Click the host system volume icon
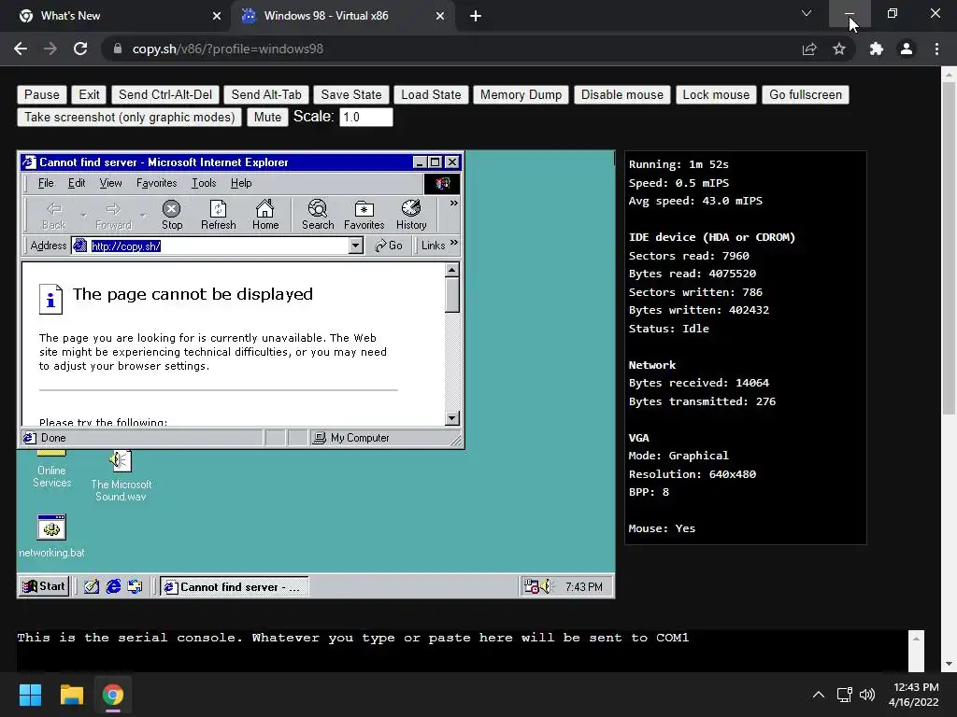Image resolution: width=957 pixels, height=717 pixels. pos(866,695)
